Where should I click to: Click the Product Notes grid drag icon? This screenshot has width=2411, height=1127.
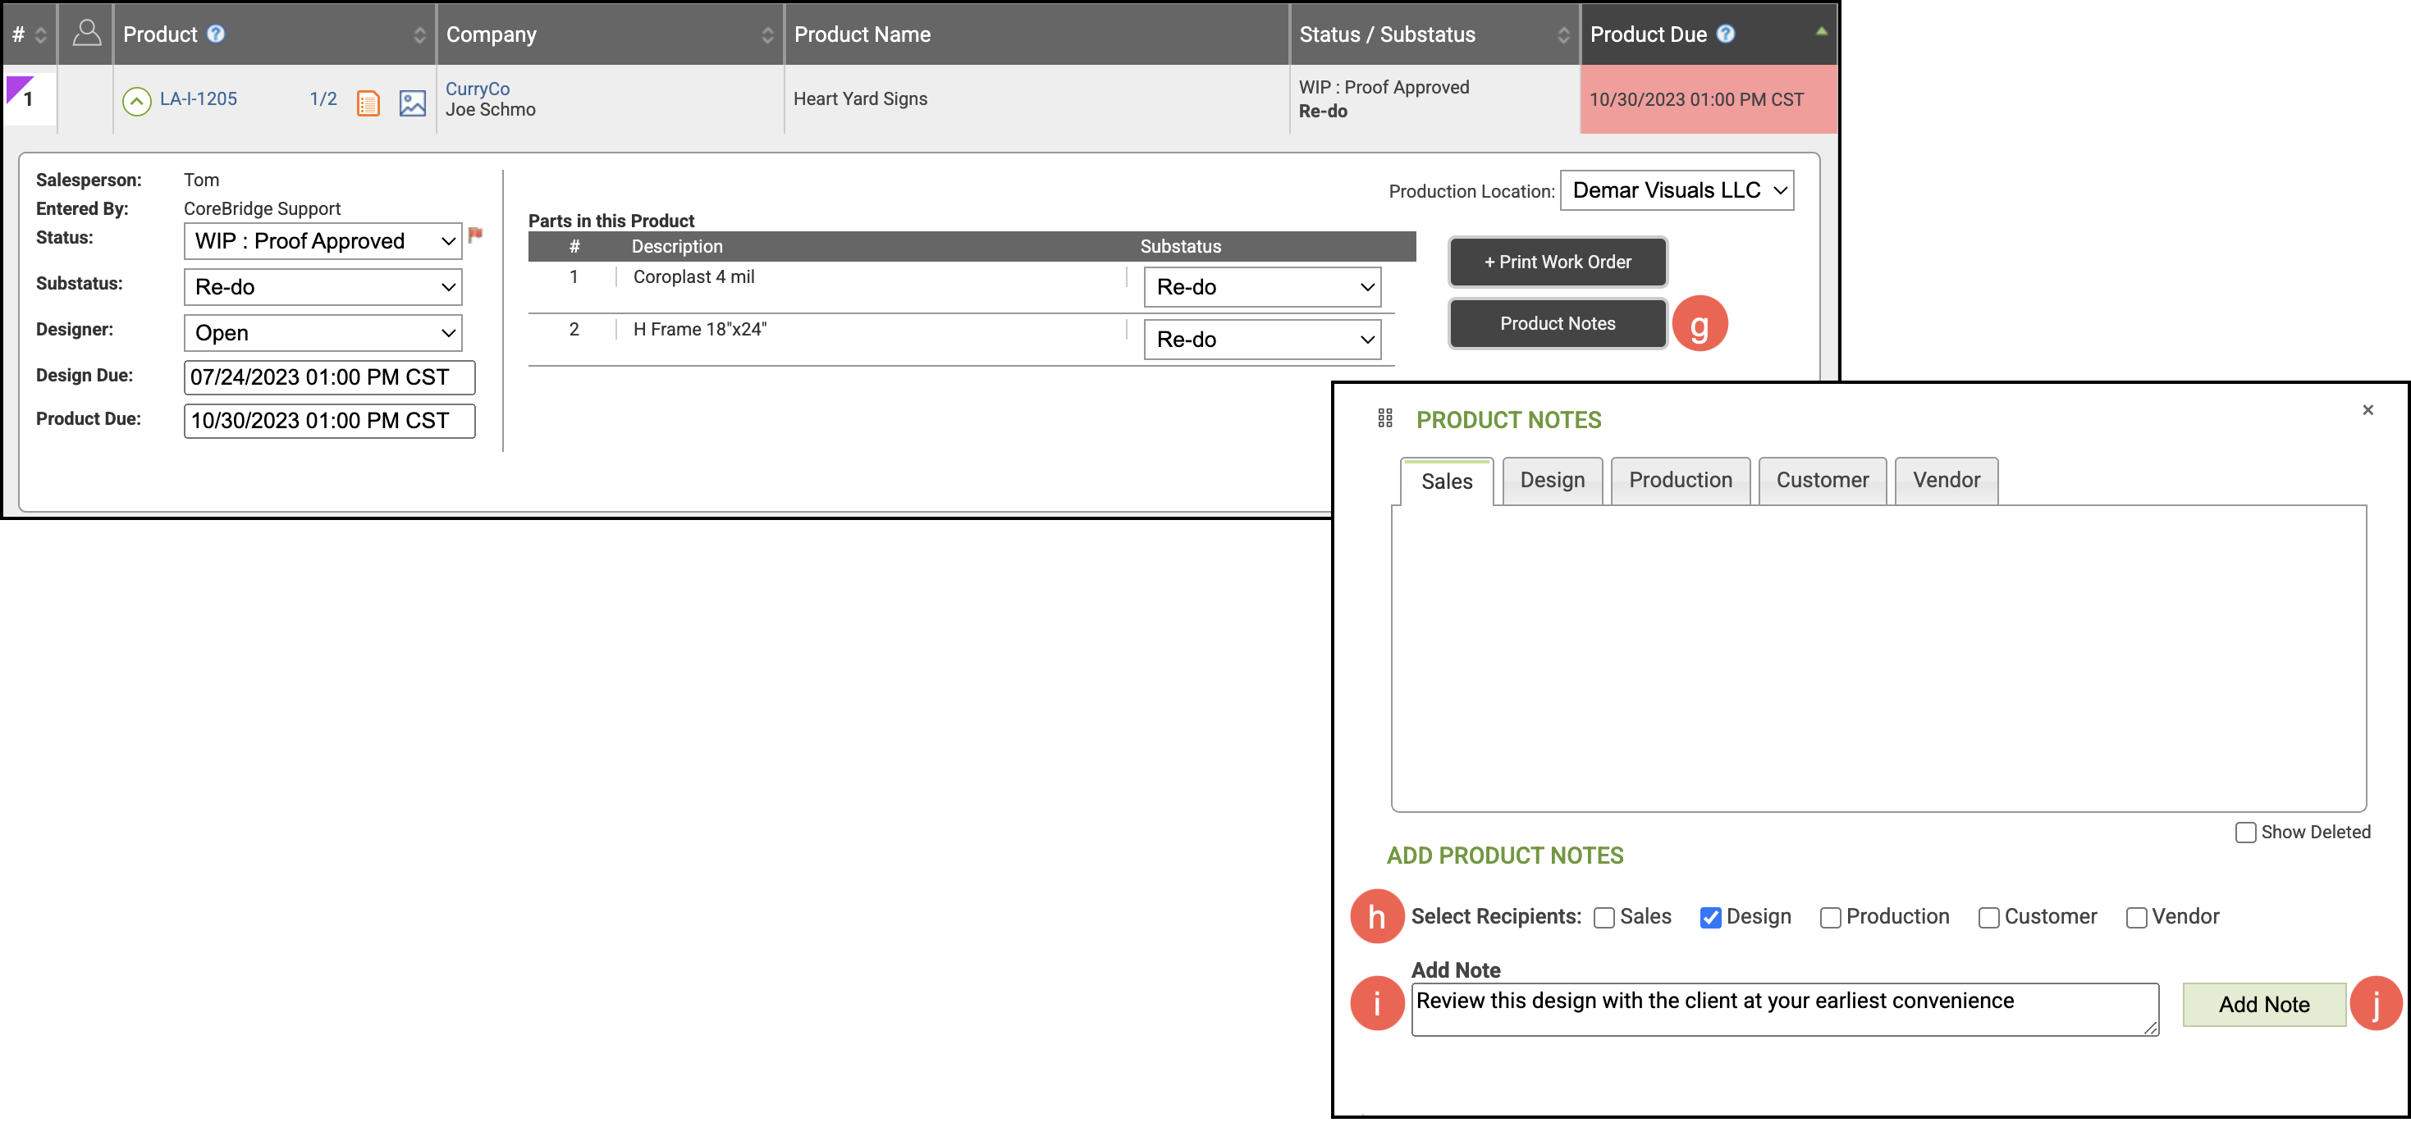1385,418
